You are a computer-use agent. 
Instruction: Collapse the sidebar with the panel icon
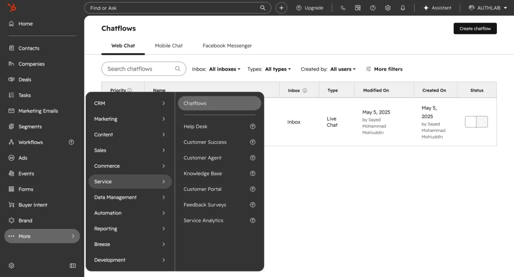tap(73, 265)
